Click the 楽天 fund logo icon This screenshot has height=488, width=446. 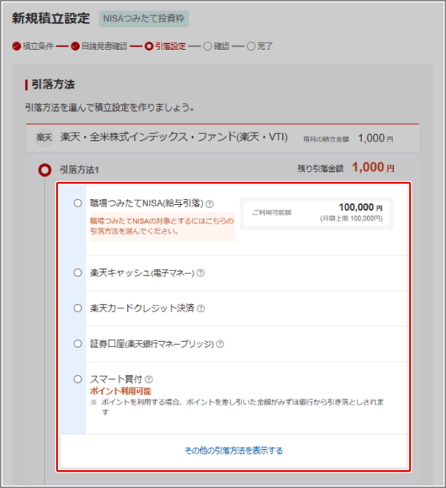pos(44,137)
